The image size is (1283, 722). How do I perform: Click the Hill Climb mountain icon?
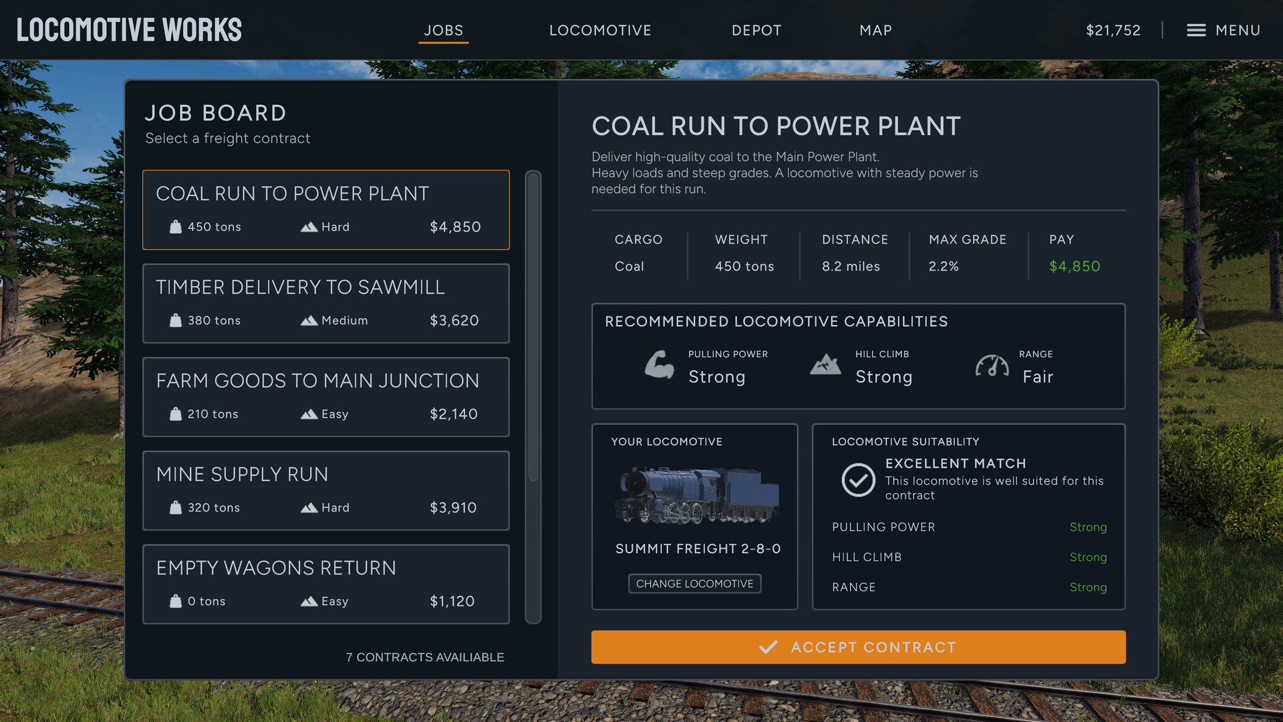coord(826,364)
